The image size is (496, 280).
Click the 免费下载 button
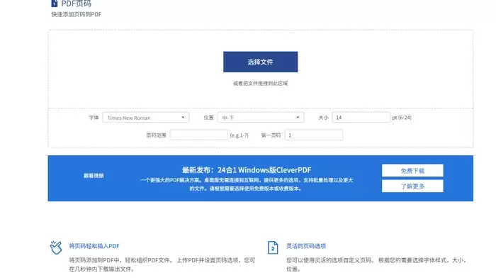pyautogui.click(x=412, y=171)
